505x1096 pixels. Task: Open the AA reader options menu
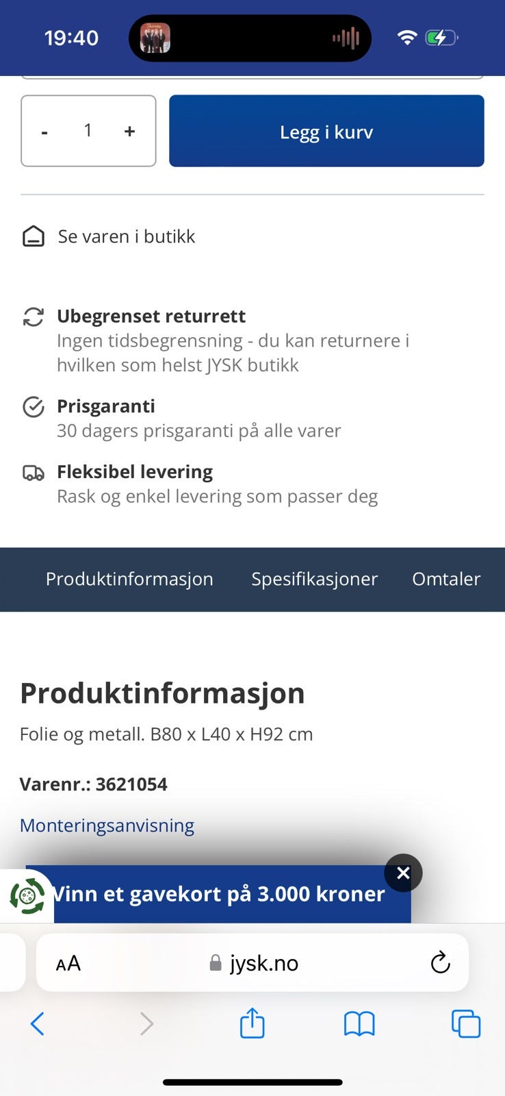[68, 964]
